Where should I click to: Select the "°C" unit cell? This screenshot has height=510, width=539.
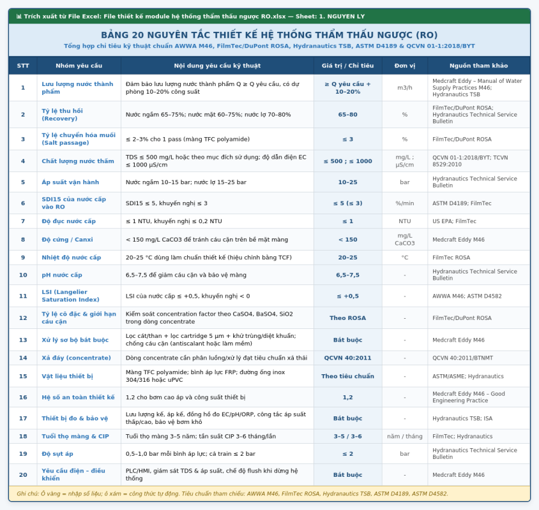(x=405, y=258)
